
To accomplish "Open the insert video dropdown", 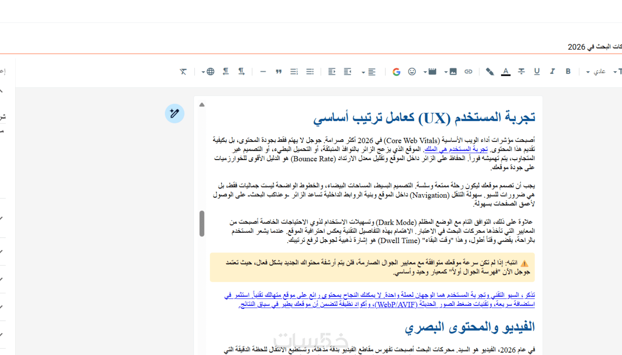I will [430, 72].
